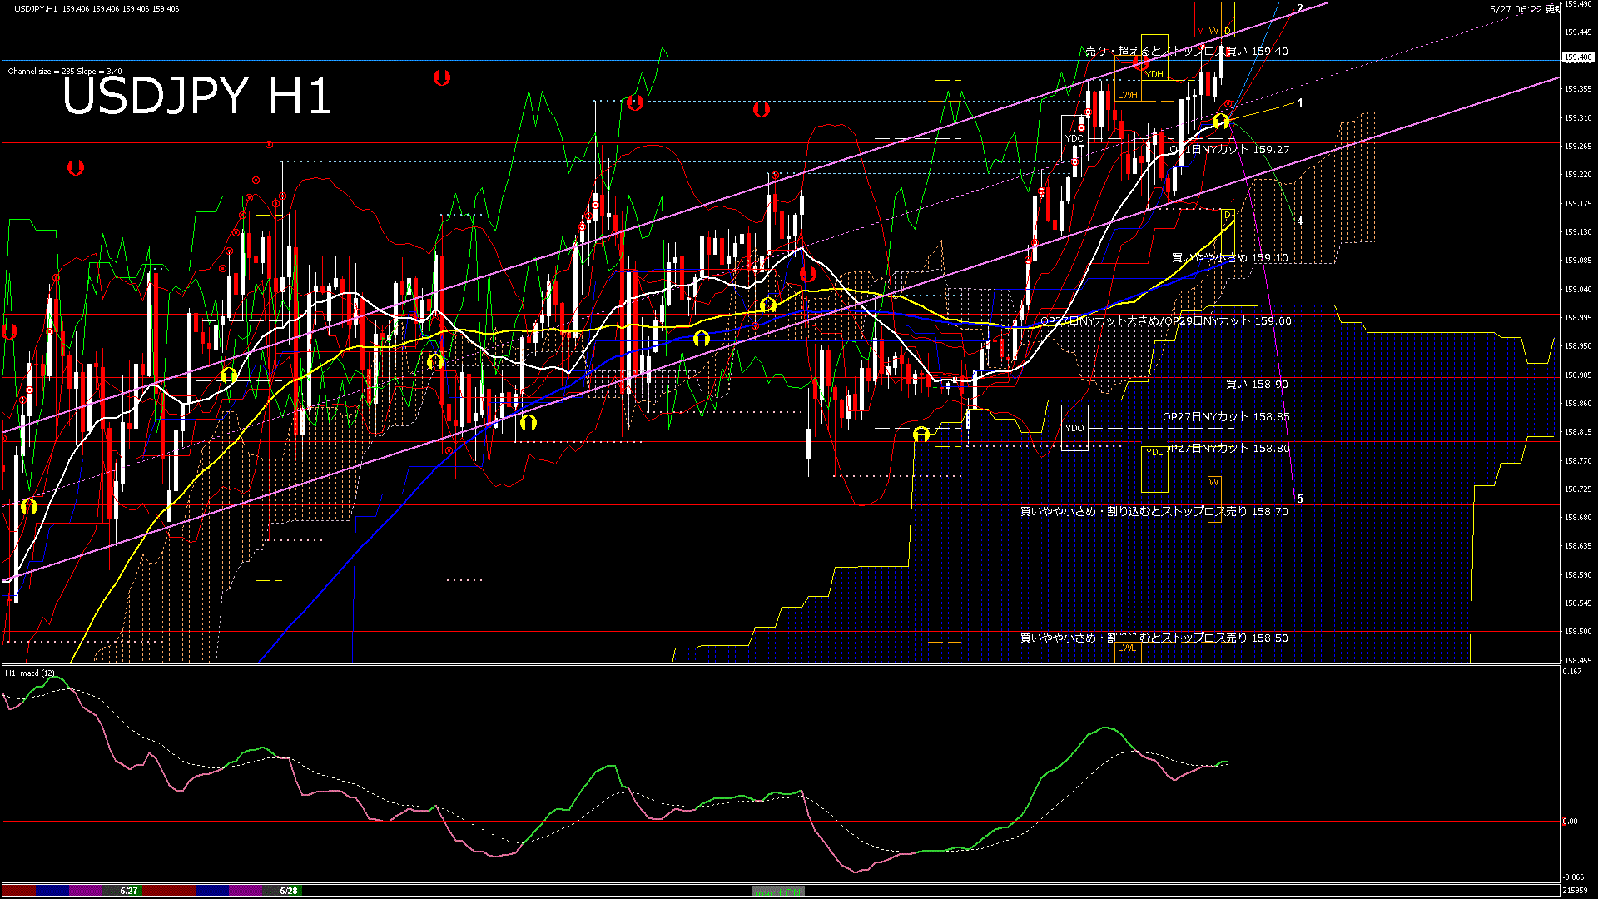Click projection line label 5
The width and height of the screenshot is (1598, 899).
pyautogui.click(x=1300, y=499)
